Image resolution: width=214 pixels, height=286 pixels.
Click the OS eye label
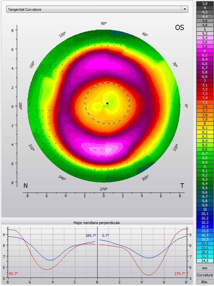click(x=179, y=27)
